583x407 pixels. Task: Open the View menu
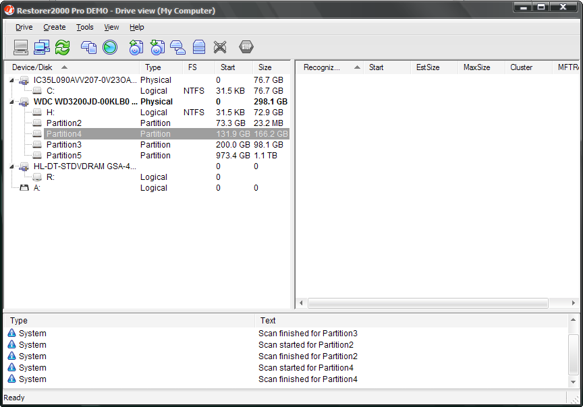tap(111, 27)
